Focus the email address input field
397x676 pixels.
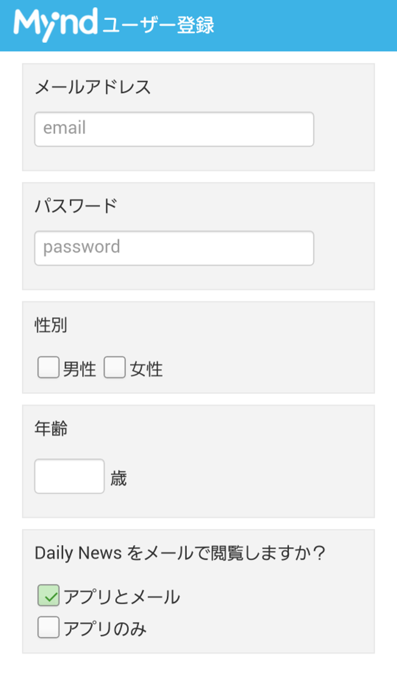click(x=174, y=129)
